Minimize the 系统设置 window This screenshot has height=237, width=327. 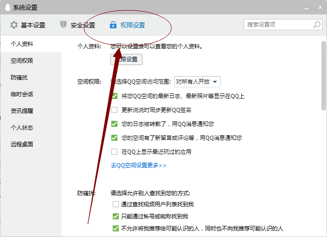coord(307,8)
